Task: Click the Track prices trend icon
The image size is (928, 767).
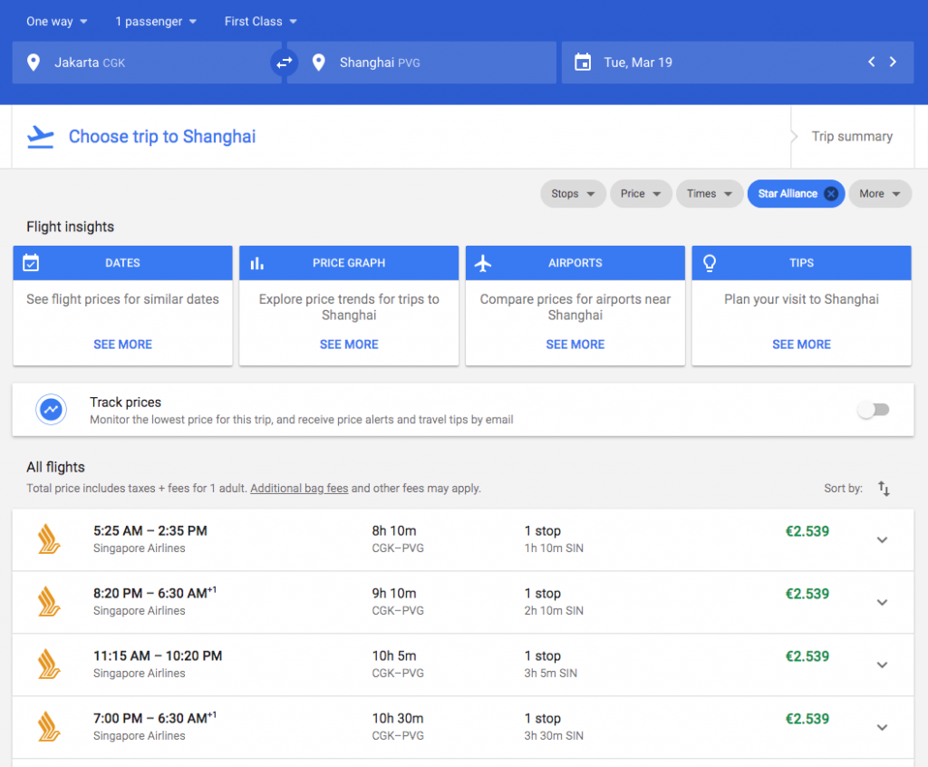Action: coord(51,409)
